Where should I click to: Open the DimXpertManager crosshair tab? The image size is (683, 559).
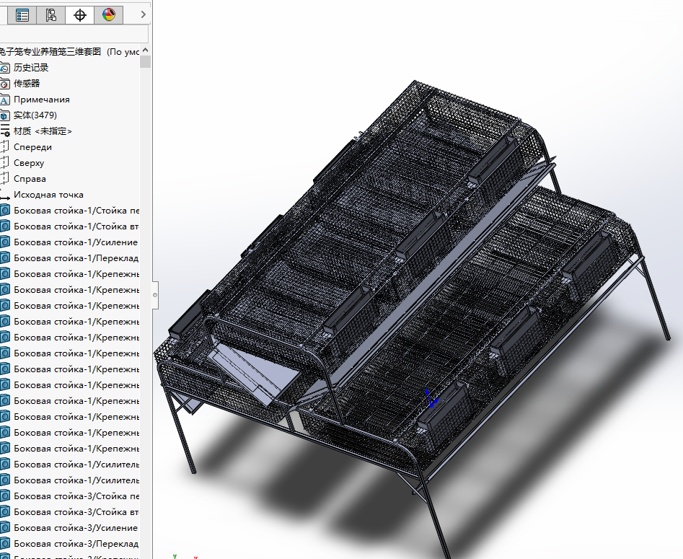80,15
